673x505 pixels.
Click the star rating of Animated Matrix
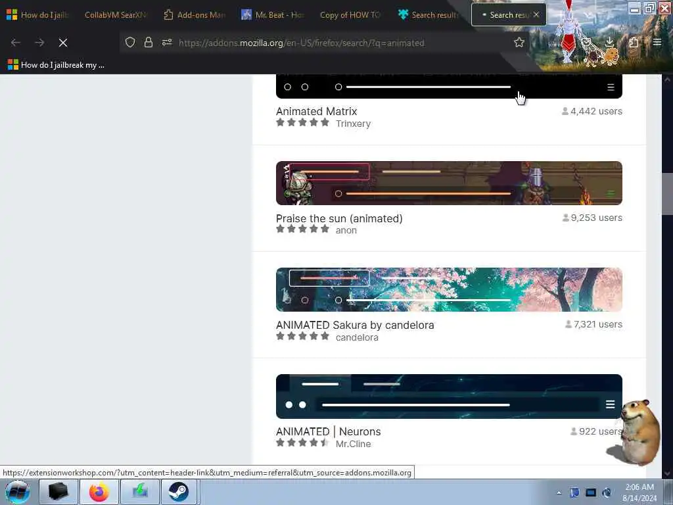[302, 123]
